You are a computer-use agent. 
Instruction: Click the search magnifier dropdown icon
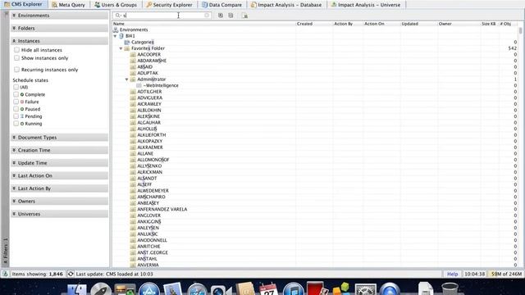pos(118,16)
